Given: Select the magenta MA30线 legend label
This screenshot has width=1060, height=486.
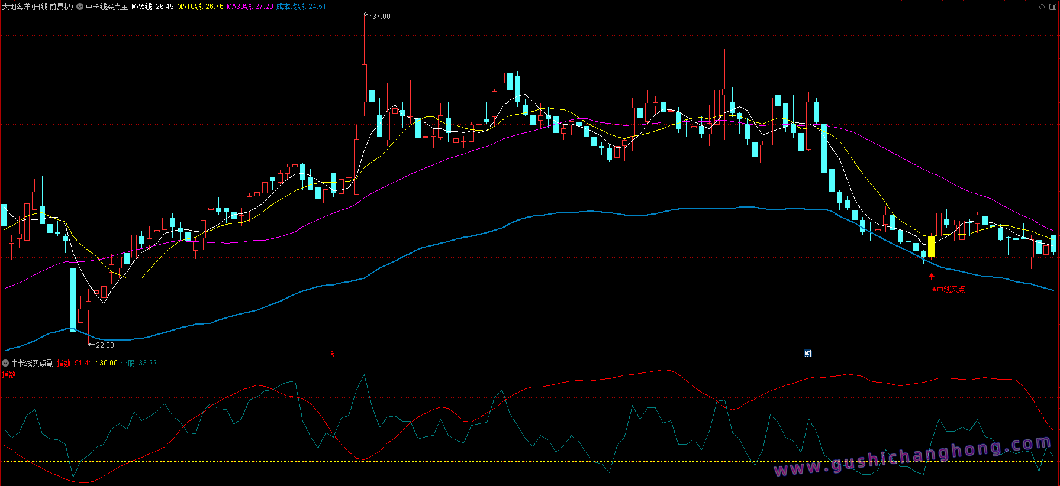Looking at the screenshot, I should (250, 7).
